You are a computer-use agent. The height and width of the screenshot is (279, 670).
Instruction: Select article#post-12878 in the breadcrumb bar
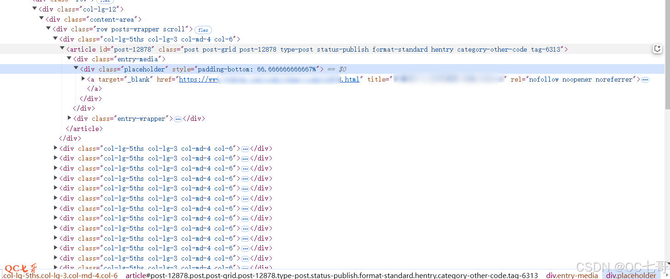click(x=331, y=275)
